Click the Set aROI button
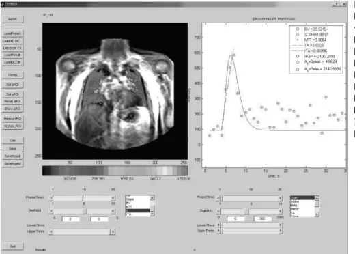The width and height of the screenshot is (355, 254). (x=12, y=85)
